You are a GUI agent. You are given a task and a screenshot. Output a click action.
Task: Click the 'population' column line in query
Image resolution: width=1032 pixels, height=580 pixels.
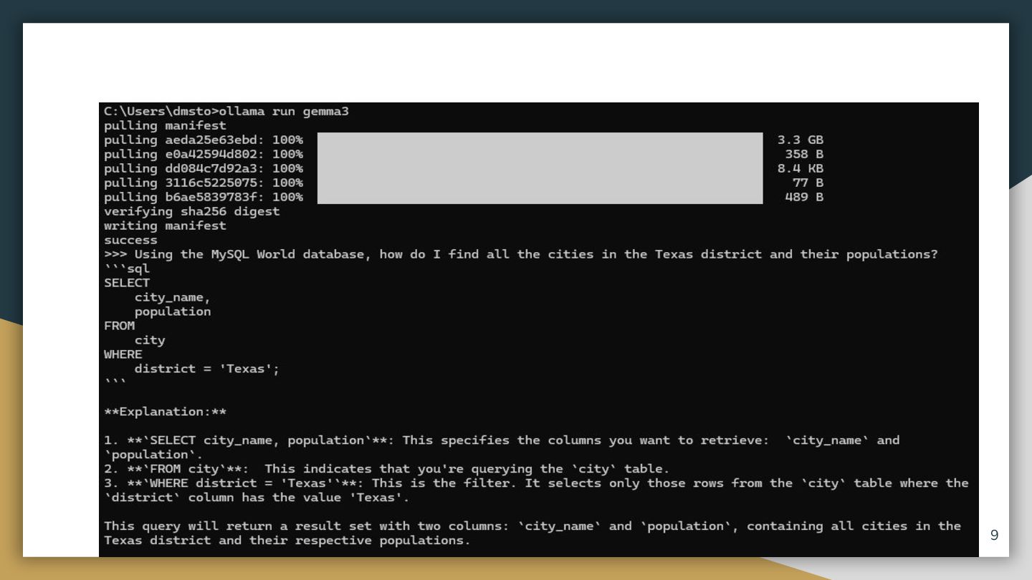(173, 312)
